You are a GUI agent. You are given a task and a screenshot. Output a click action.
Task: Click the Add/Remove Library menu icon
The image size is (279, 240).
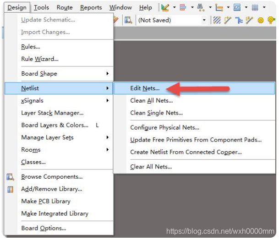pyautogui.click(x=10, y=189)
